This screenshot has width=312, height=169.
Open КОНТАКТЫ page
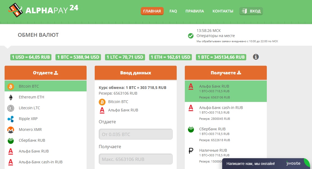click(x=223, y=11)
